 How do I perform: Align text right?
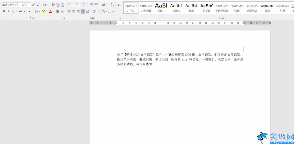pos(78,11)
